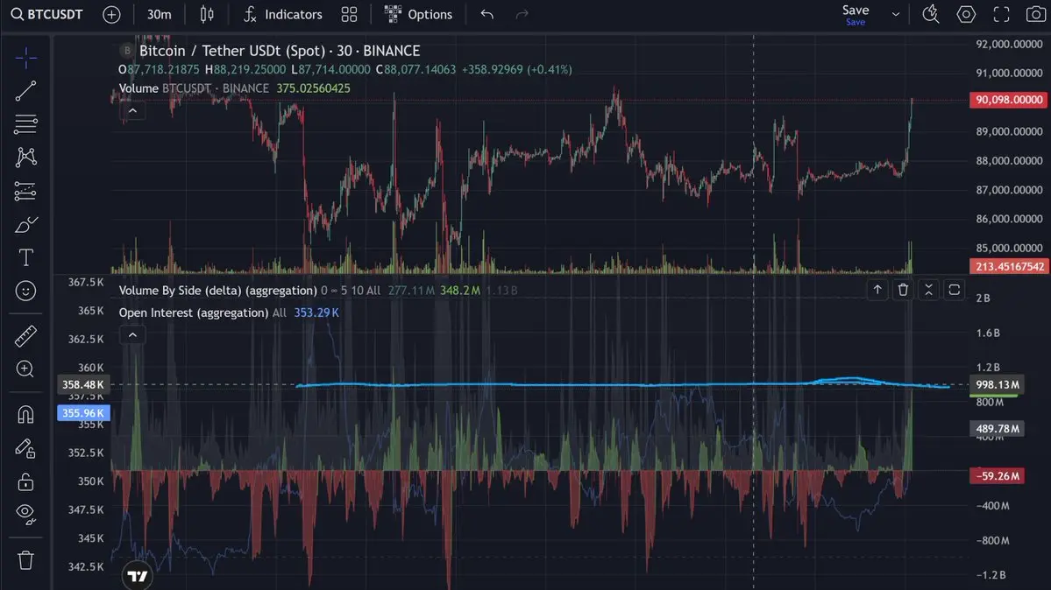1051x590 pixels.
Task: Click the 355.96K open interest label
Action: click(x=83, y=413)
